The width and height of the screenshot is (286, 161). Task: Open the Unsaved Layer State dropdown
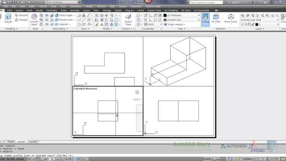(x=259, y=20)
